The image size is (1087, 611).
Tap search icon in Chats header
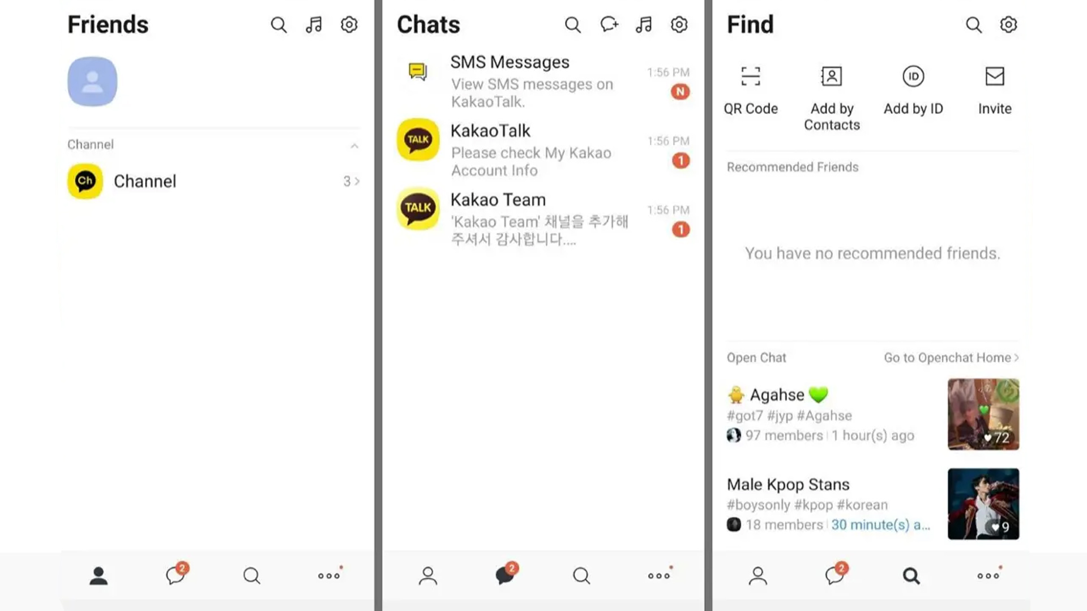(x=574, y=25)
